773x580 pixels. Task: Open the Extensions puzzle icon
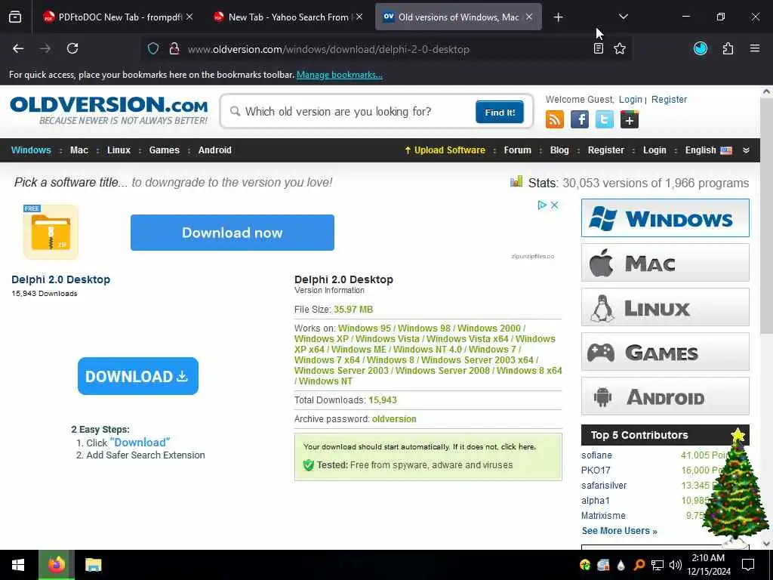pyautogui.click(x=728, y=48)
